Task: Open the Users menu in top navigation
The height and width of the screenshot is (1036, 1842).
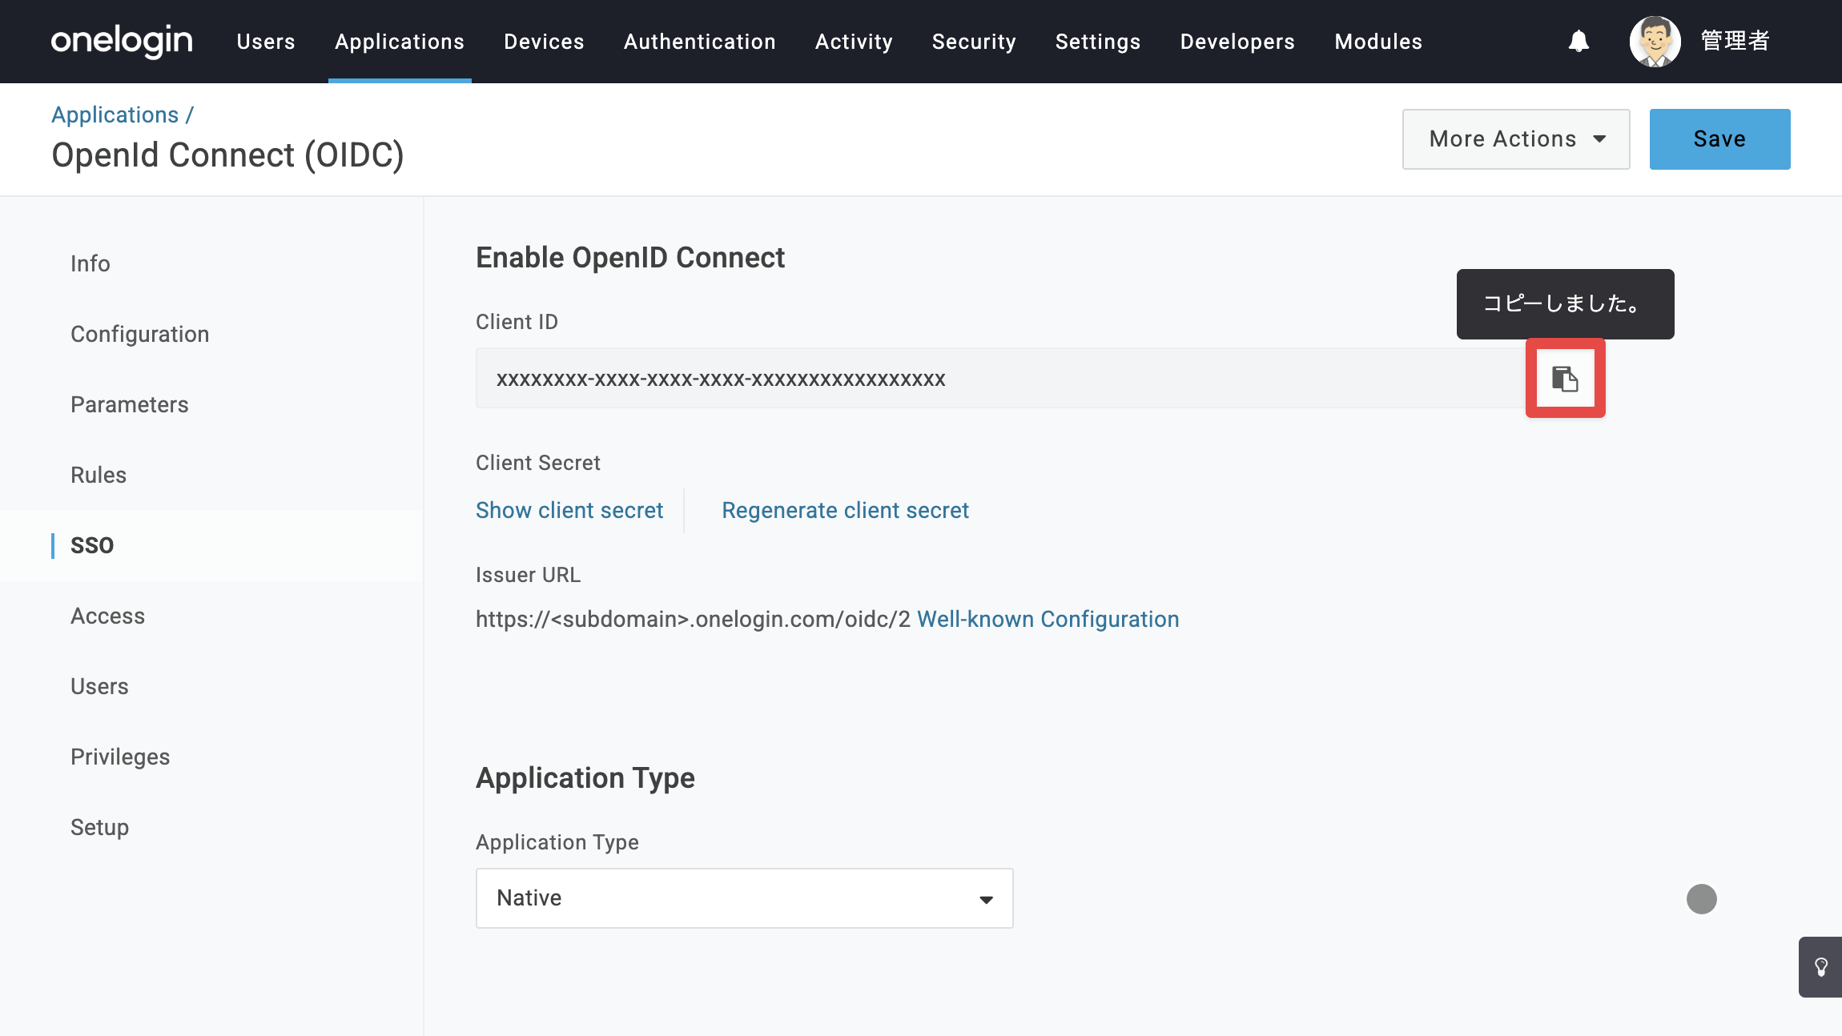Action: point(266,42)
